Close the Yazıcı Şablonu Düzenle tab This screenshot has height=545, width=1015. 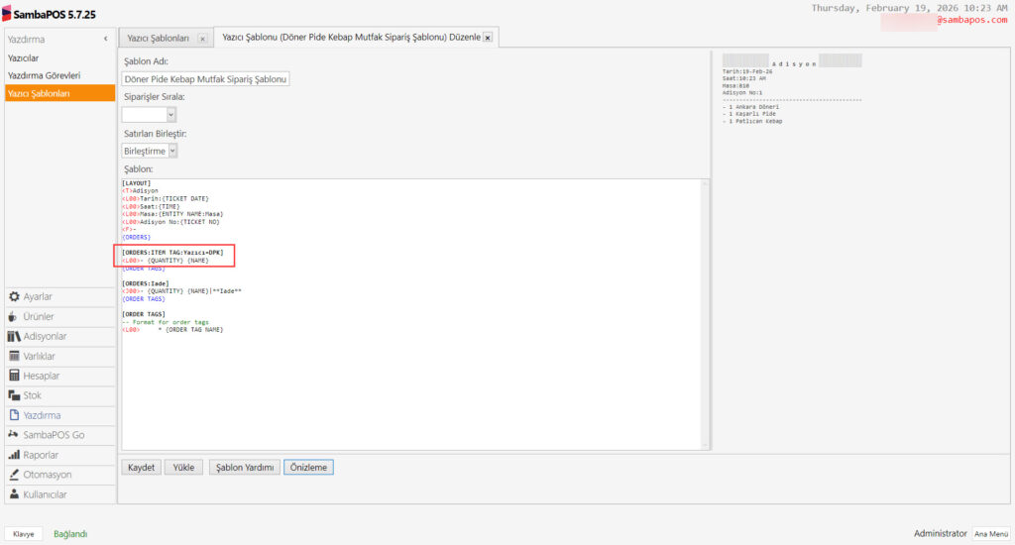[x=489, y=39]
